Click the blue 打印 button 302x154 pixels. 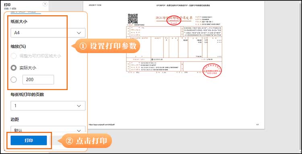click(x=29, y=140)
